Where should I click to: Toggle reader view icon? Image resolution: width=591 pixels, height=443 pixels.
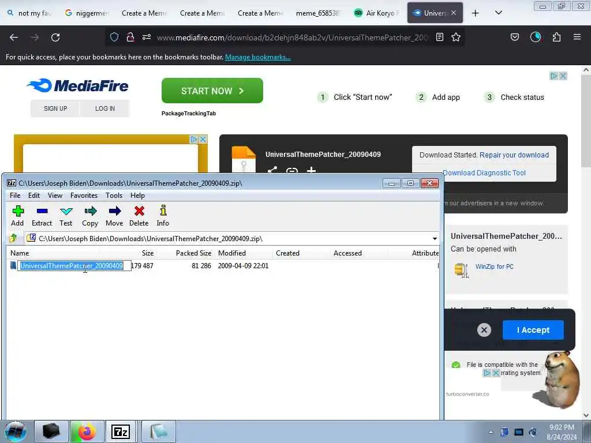(439, 37)
